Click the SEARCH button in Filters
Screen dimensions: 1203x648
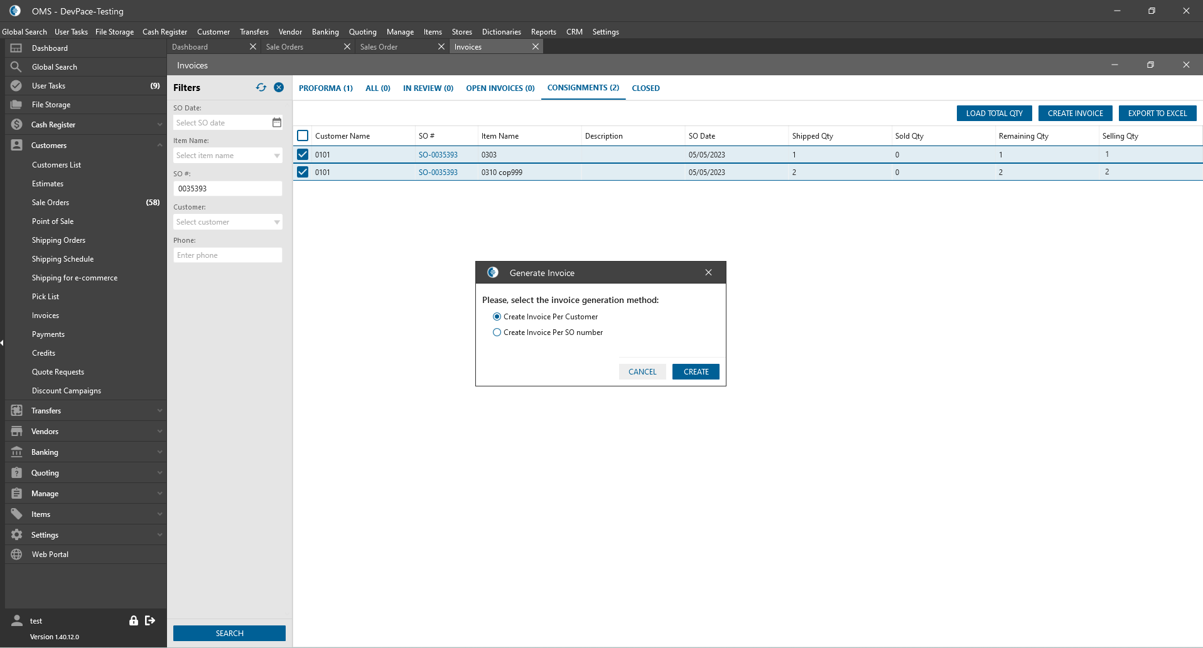point(229,634)
